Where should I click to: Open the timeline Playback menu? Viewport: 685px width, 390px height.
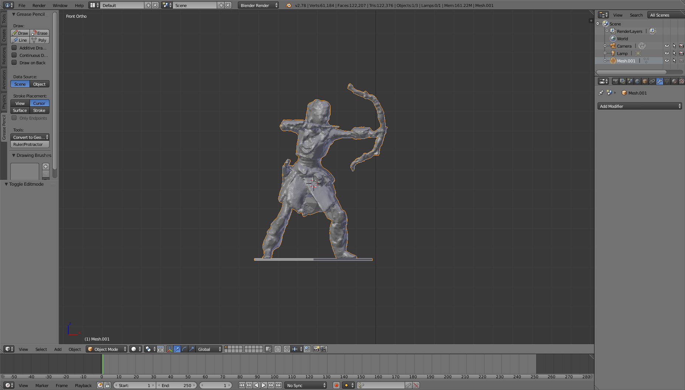(83, 385)
